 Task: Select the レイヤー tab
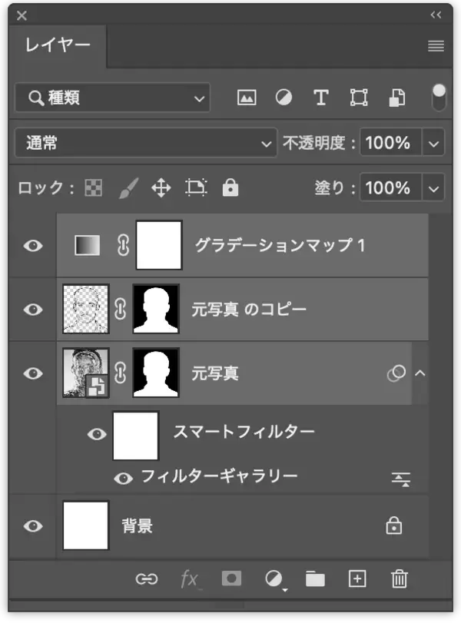click(57, 45)
